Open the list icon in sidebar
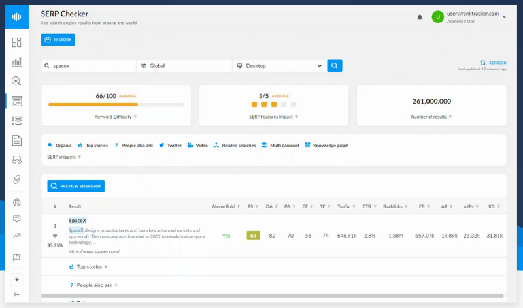523x308 pixels. 17,121
